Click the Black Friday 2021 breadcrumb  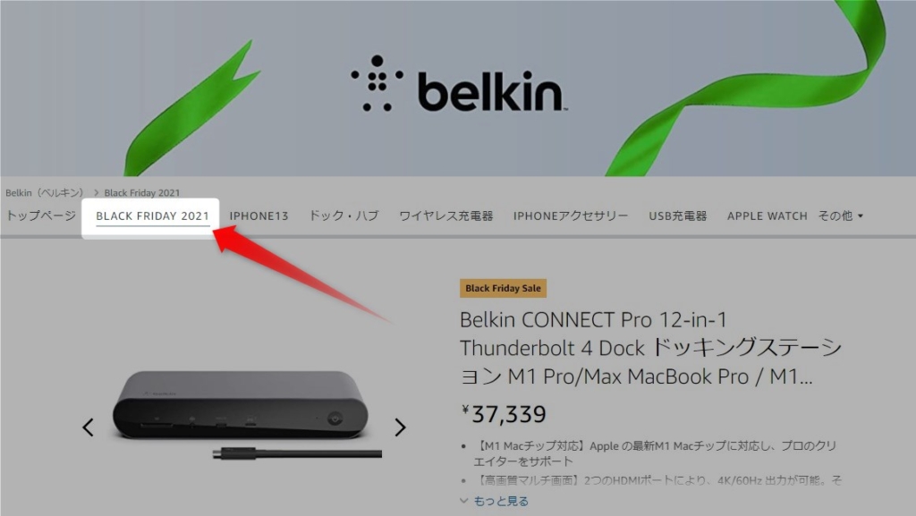[x=142, y=192]
